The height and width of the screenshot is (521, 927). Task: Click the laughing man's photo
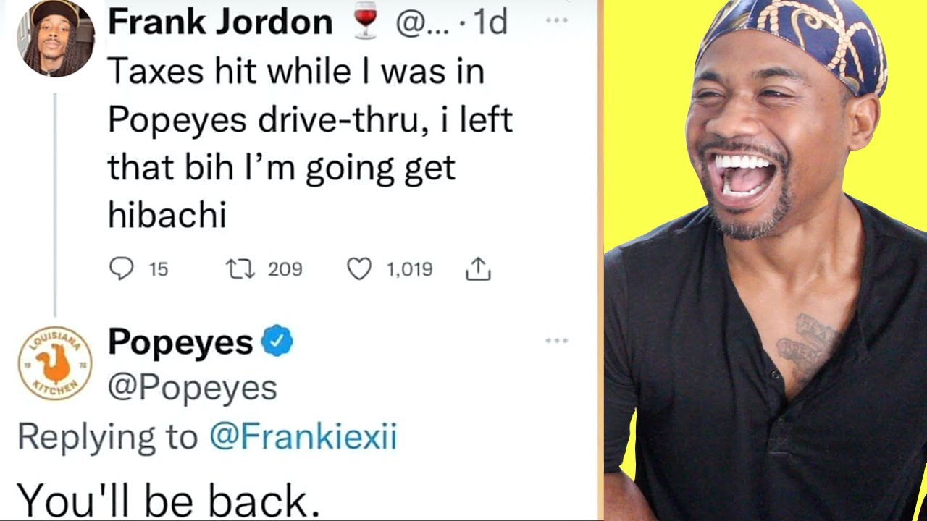(765, 260)
